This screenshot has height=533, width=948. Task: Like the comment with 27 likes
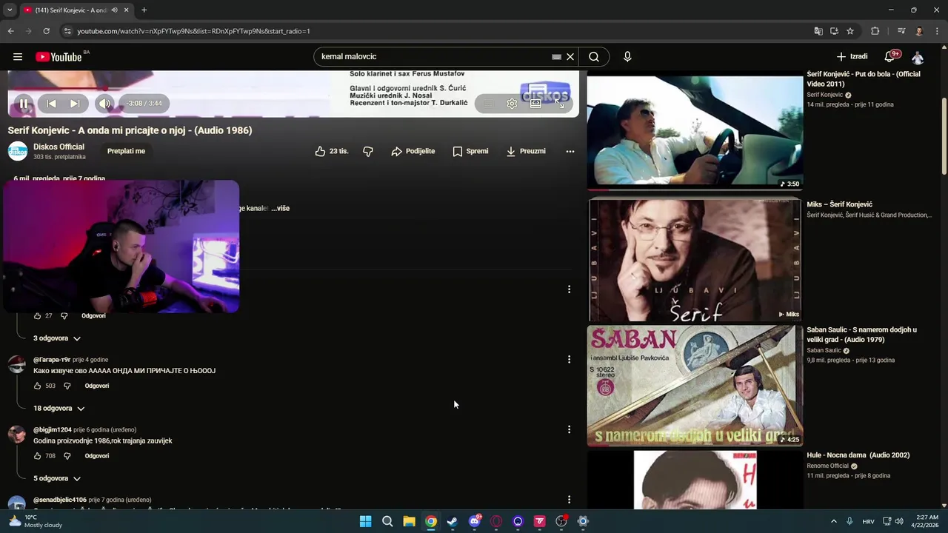pyautogui.click(x=38, y=316)
